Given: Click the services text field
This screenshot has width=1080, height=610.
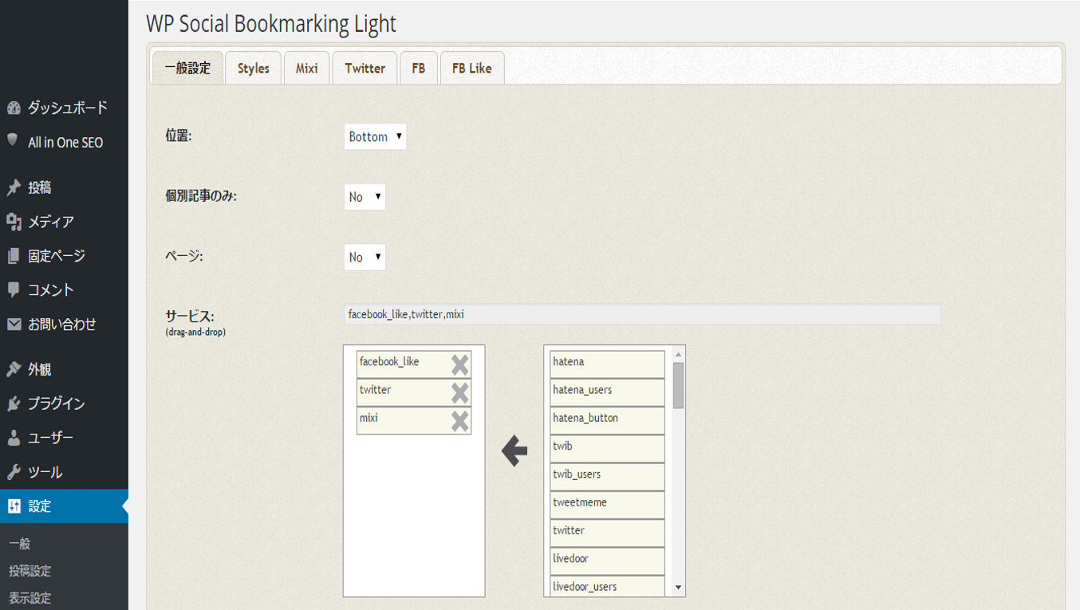Looking at the screenshot, I should click(x=642, y=314).
